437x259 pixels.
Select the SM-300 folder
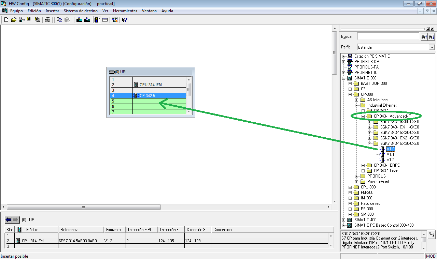[x=367, y=214]
